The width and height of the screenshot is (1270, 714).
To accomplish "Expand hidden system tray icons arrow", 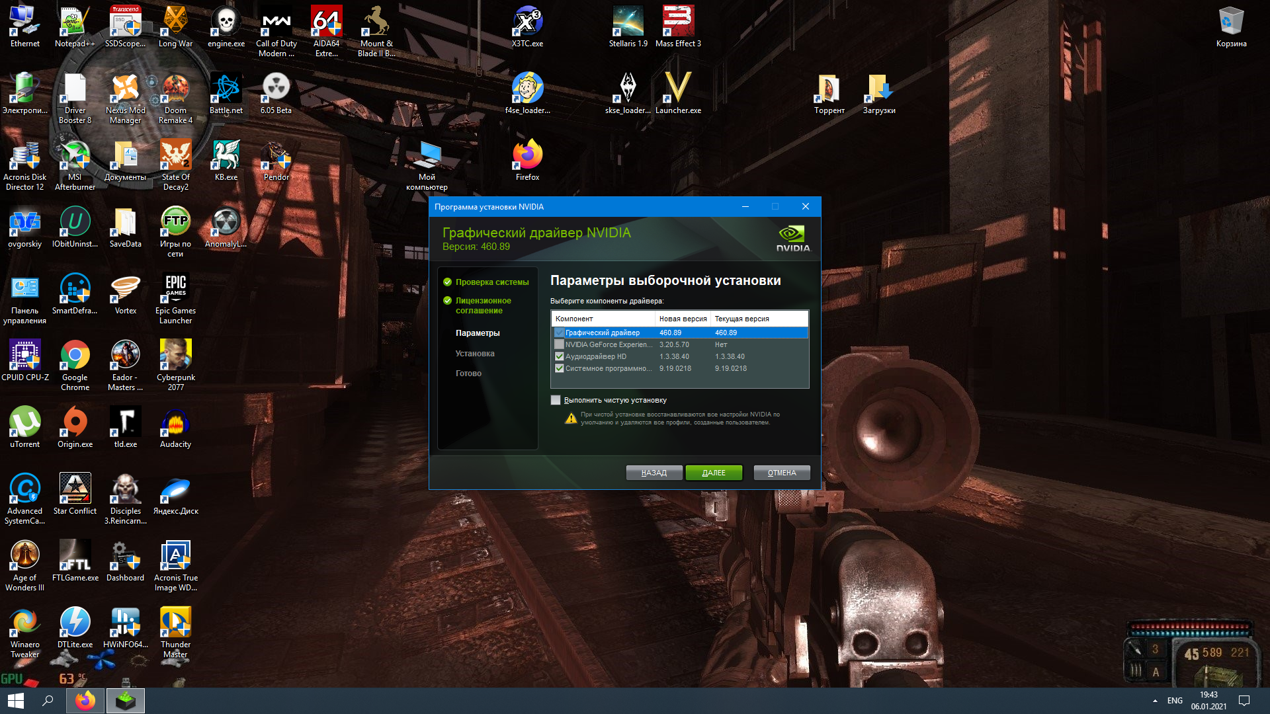I will tap(1155, 701).
